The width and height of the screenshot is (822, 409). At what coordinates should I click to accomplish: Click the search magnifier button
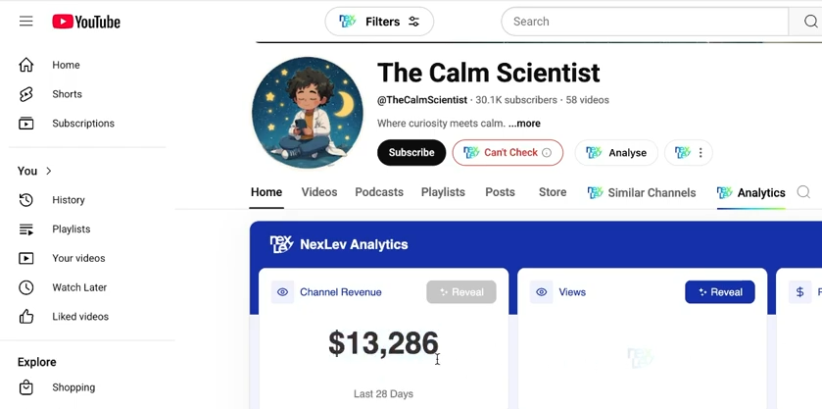coord(809,22)
